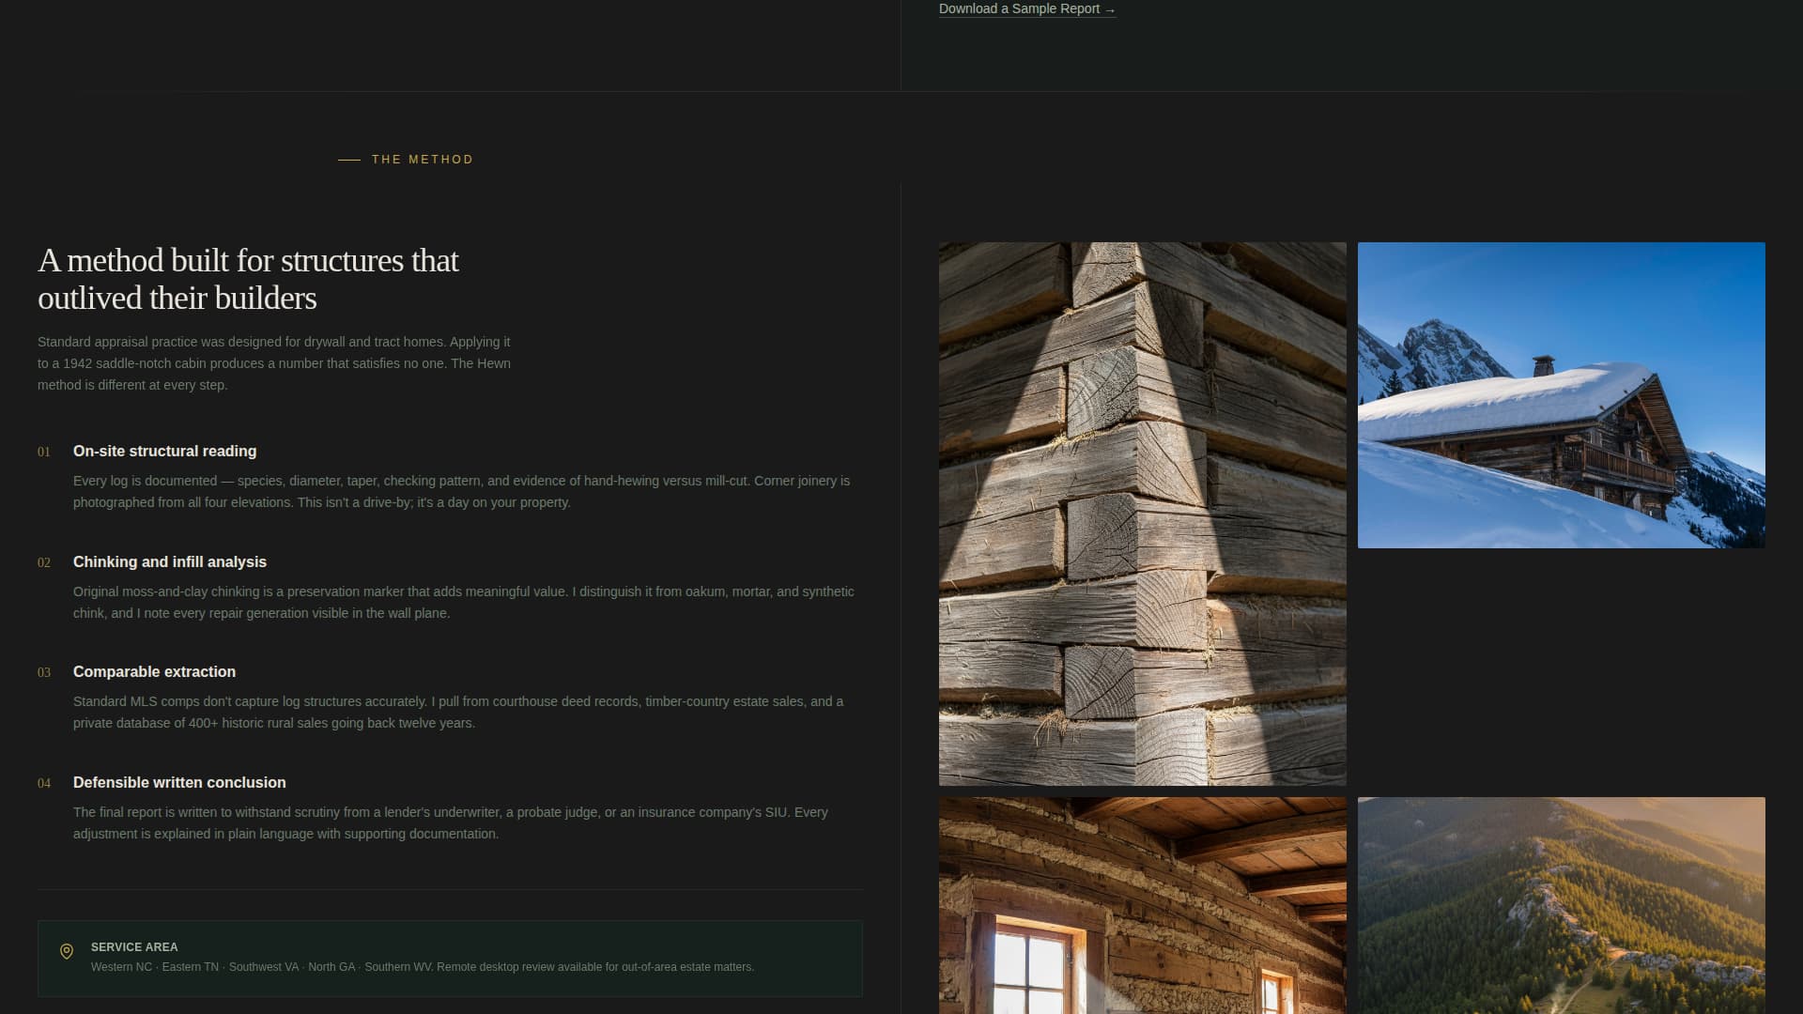This screenshot has height=1014, width=1803.
Task: Click the location pin icon in Service Area
Action: (x=64, y=951)
